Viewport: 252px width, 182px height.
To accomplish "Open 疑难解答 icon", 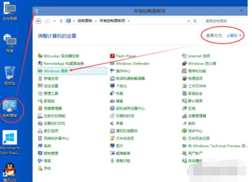I will coord(112,153).
